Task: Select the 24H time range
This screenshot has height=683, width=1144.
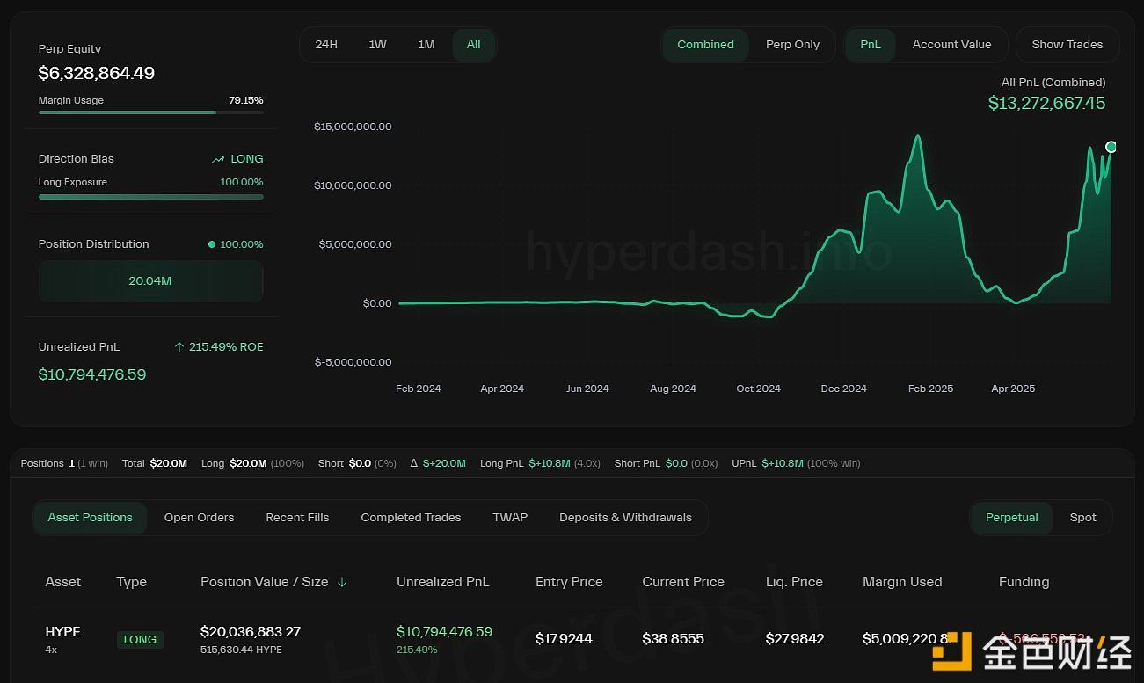Action: [x=326, y=45]
